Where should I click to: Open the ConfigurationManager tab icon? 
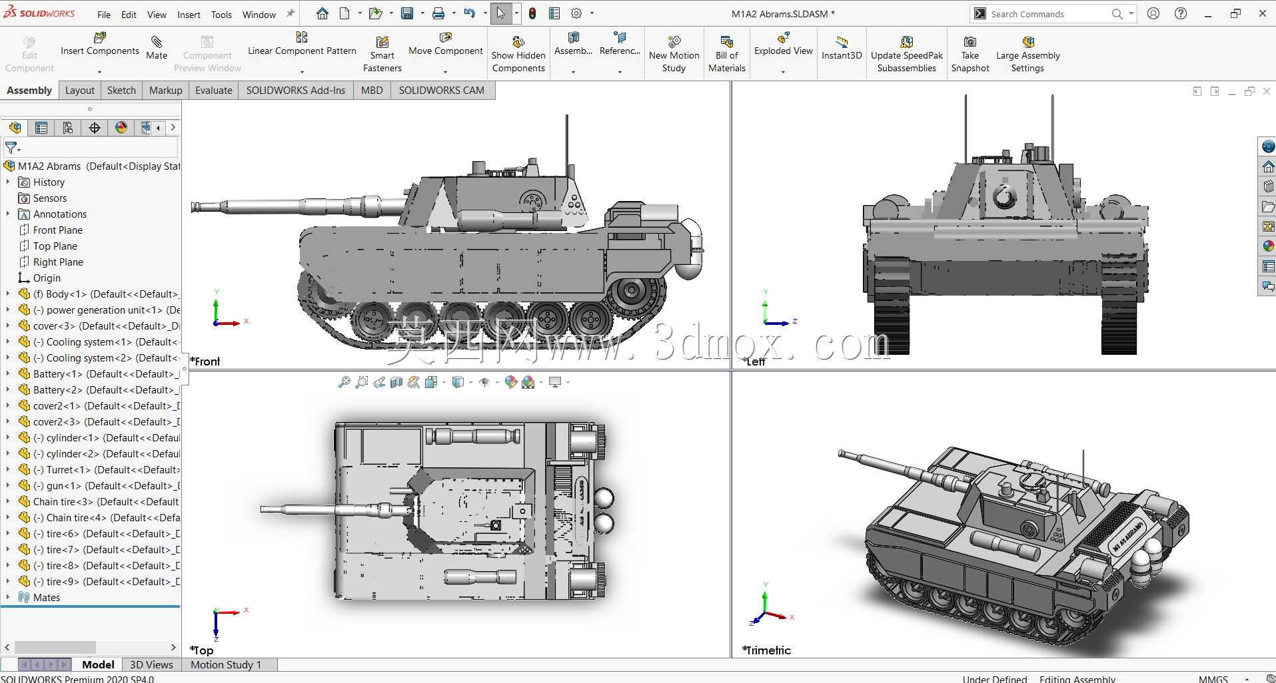(68, 128)
